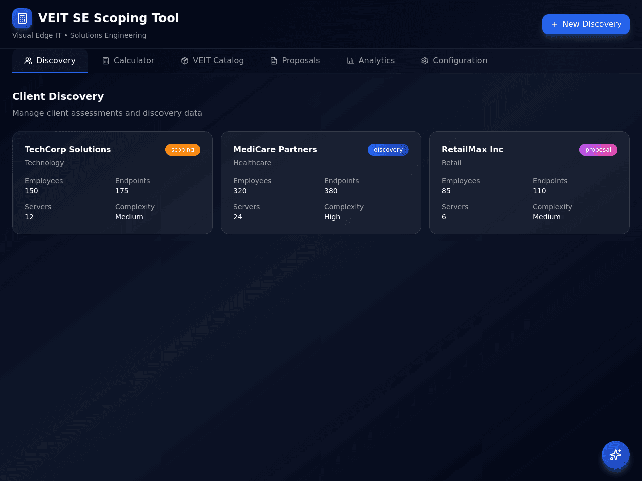This screenshot has width=642, height=481.
Task: Open the MediCare Partners card
Action: [321, 183]
